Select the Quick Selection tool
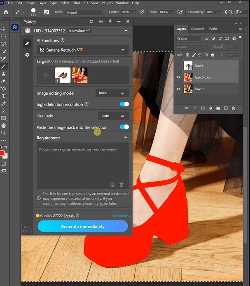This screenshot has height=286, width=250. click(3, 52)
